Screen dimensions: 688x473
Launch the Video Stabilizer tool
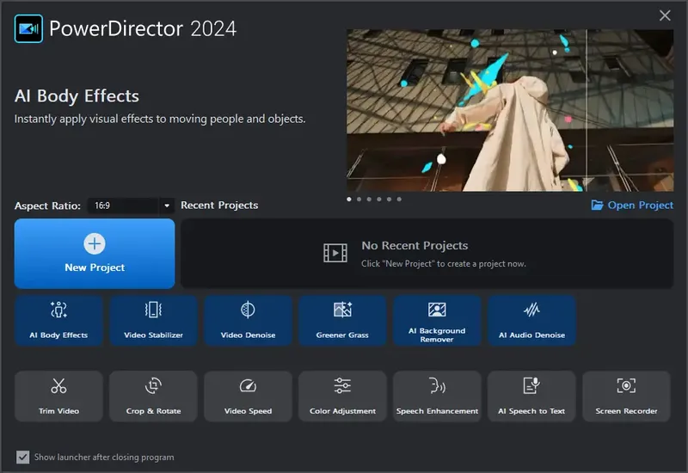[x=153, y=321]
